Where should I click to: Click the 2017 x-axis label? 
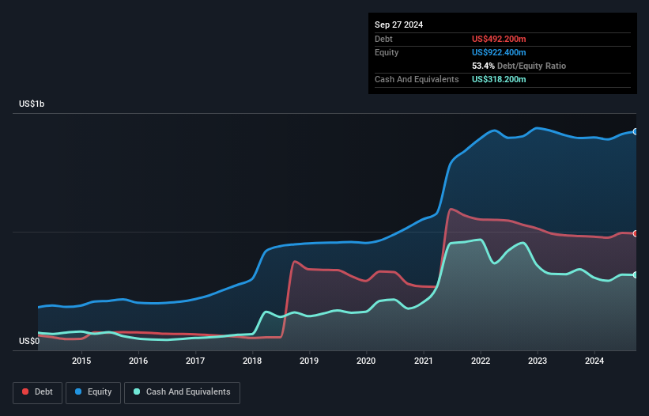click(x=195, y=361)
